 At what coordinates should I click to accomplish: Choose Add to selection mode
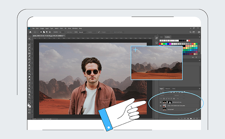point(44,32)
